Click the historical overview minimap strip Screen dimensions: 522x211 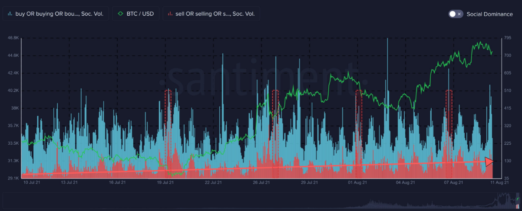[261, 201]
